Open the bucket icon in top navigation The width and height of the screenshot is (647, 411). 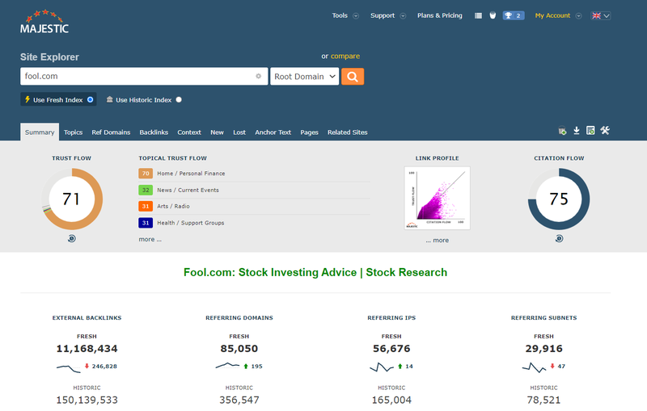[x=492, y=15]
